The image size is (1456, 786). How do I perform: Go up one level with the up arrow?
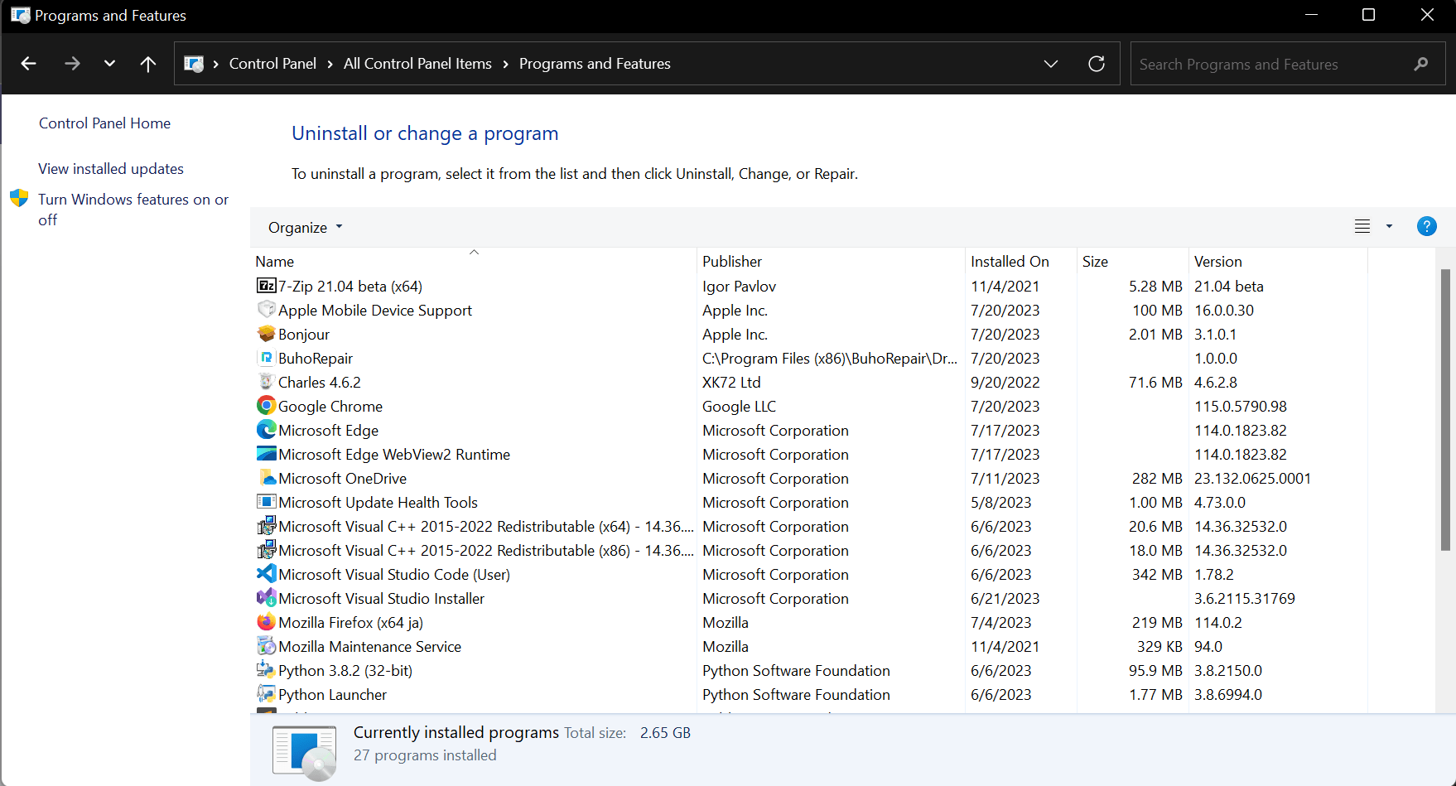[148, 64]
